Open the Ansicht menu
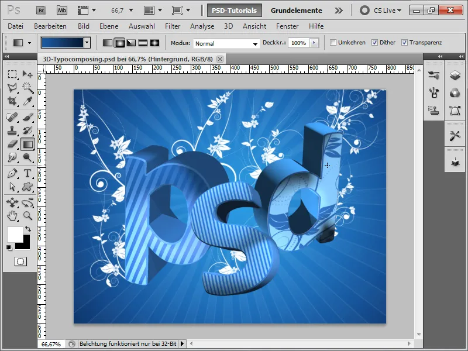 click(254, 26)
